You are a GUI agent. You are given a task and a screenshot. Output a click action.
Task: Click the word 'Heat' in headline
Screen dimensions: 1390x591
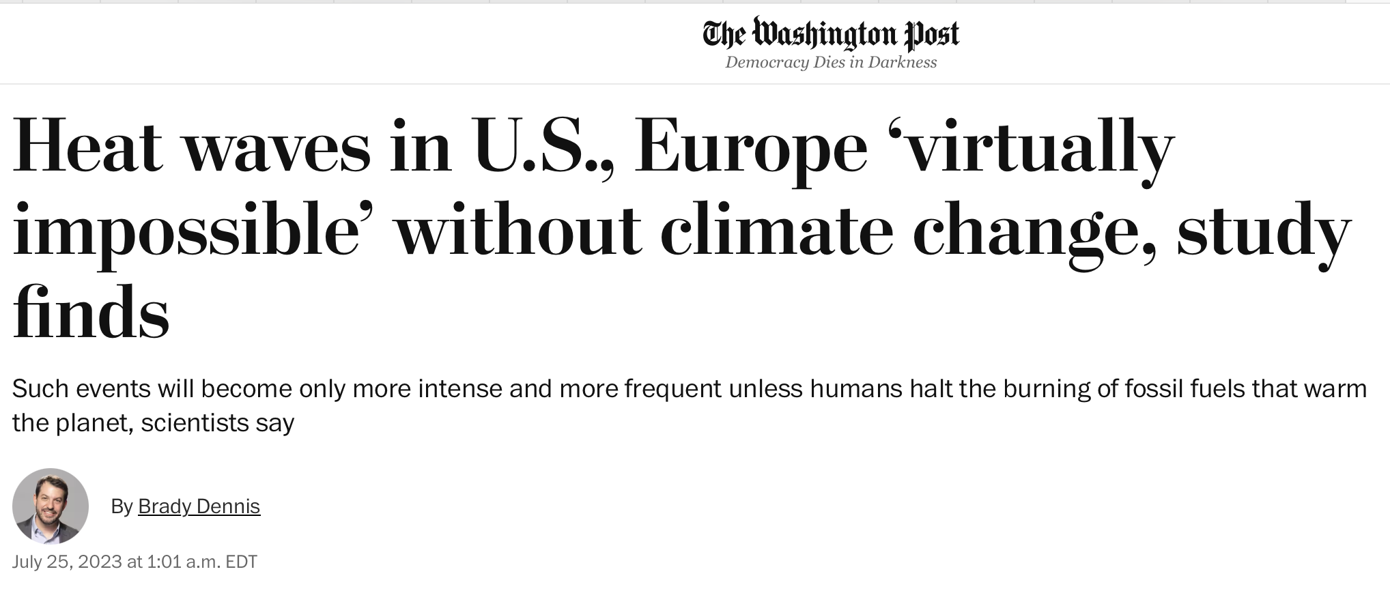[88, 145]
